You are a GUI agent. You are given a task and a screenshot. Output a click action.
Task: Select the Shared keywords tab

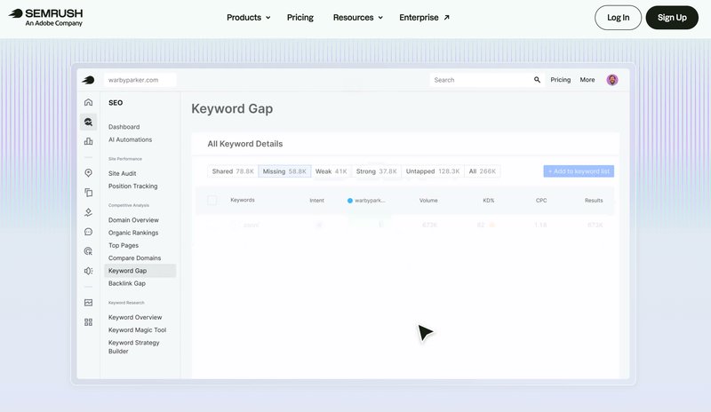point(233,171)
